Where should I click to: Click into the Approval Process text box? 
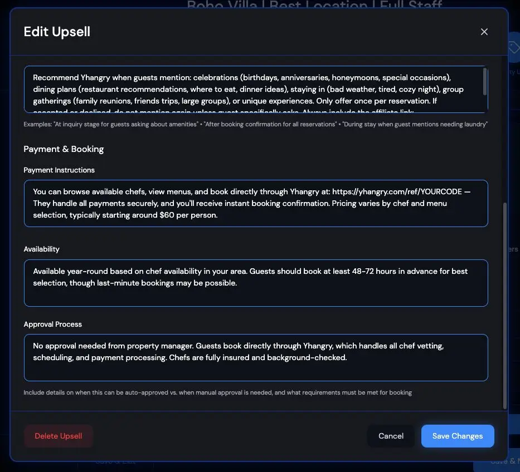255,357
